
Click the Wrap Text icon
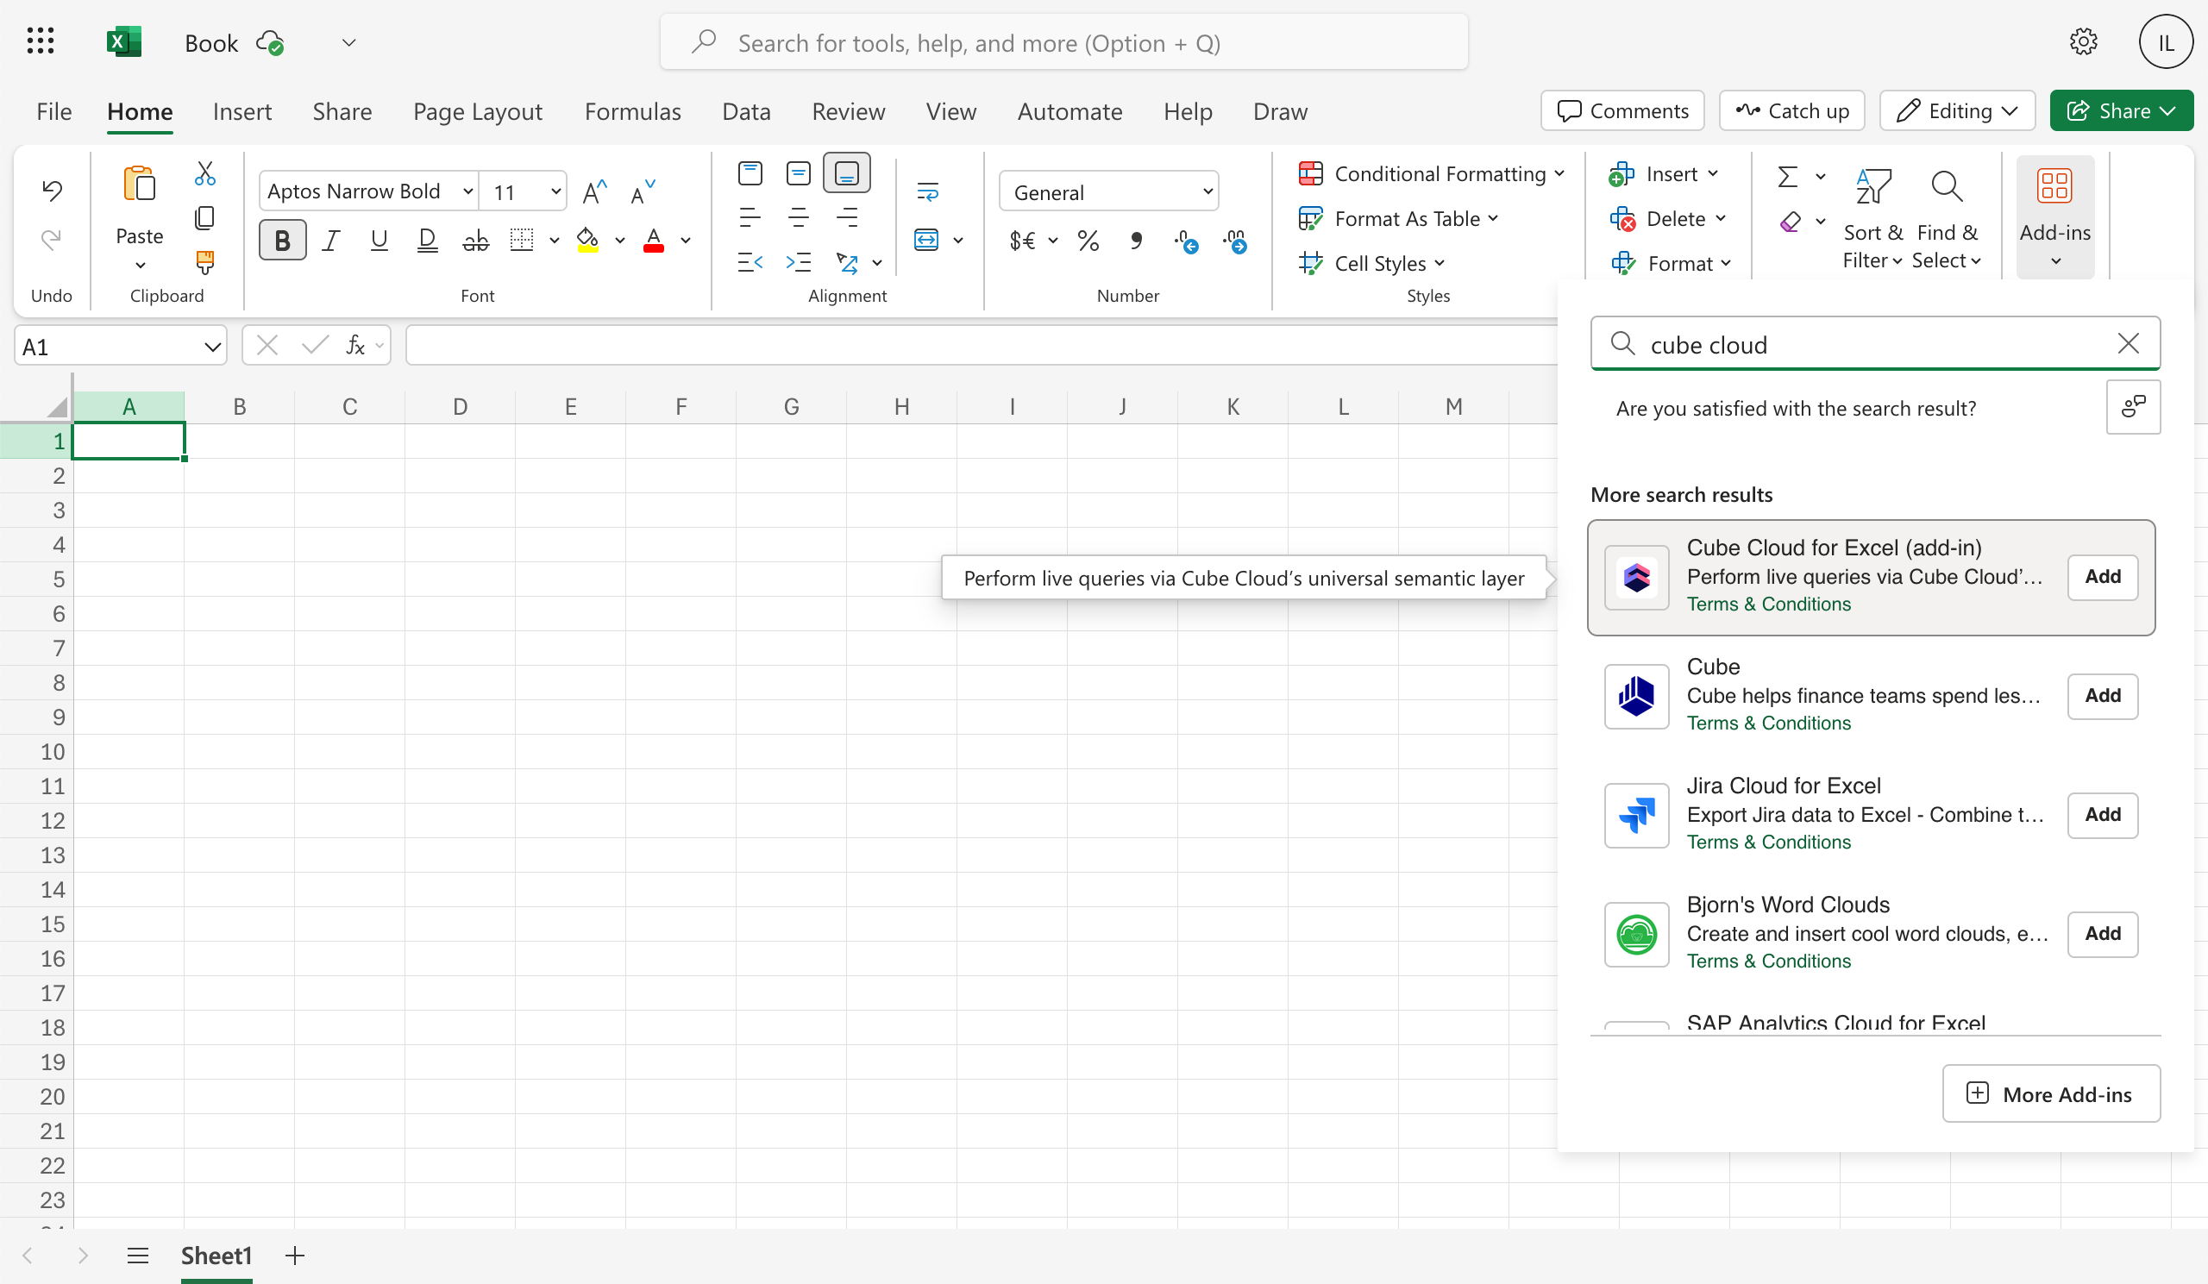[927, 191]
